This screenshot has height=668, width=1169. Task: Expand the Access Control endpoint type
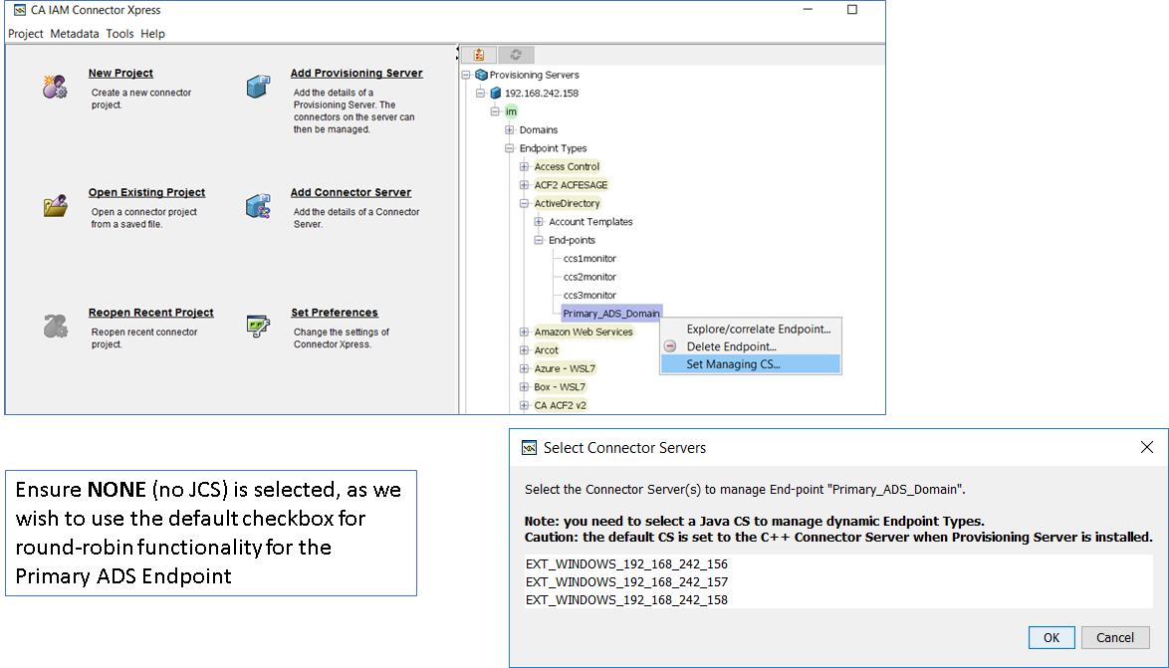coord(524,166)
